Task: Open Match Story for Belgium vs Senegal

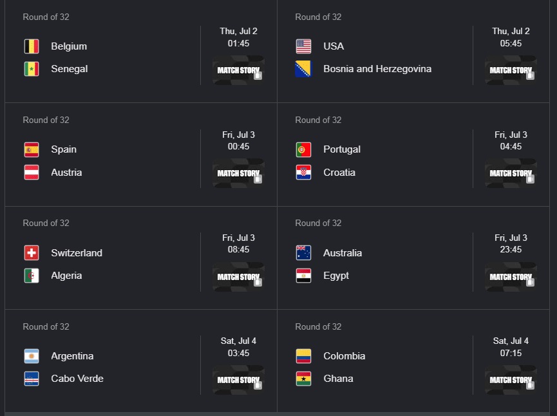Action: pos(238,70)
